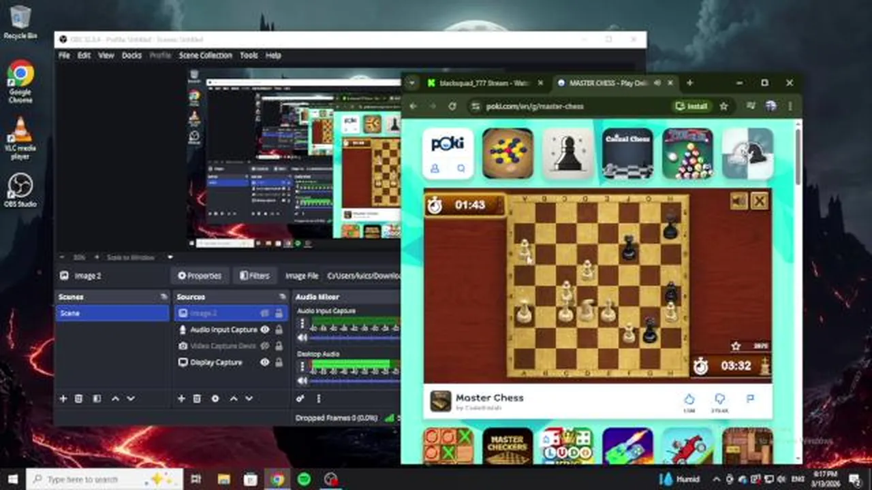Report the game with the flag icon
The width and height of the screenshot is (872, 490).
tap(750, 399)
